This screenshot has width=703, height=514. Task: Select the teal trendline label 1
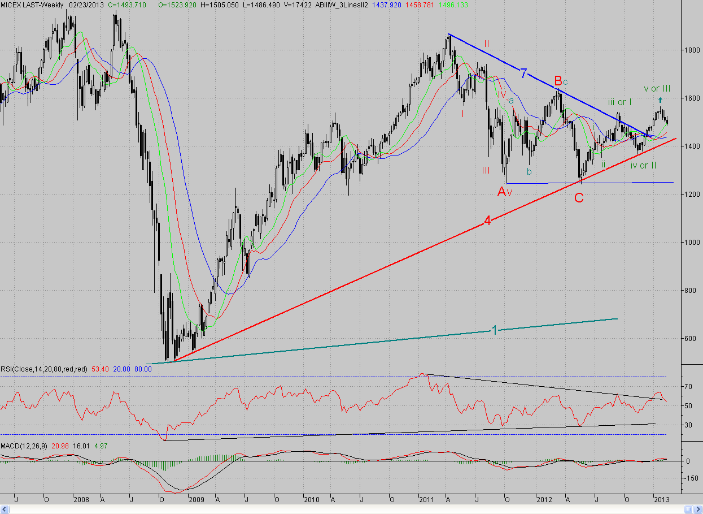(x=495, y=330)
